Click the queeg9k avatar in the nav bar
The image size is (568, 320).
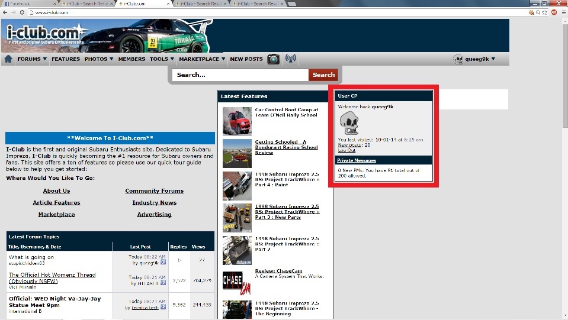point(458,59)
